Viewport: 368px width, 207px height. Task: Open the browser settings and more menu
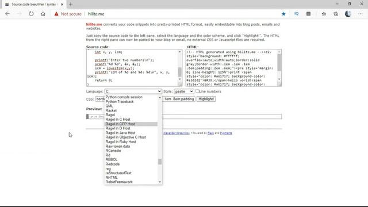click(x=361, y=14)
